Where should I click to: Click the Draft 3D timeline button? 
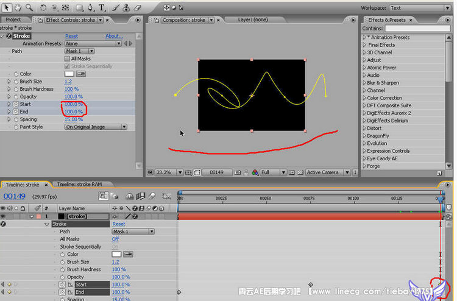115,196
